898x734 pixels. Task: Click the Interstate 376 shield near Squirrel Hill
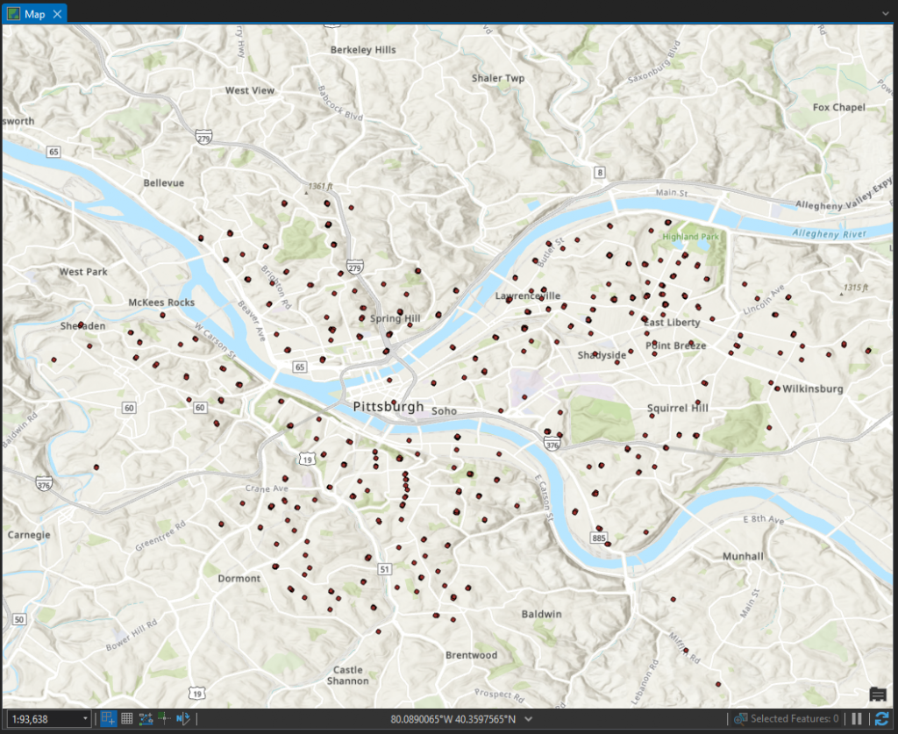click(551, 445)
